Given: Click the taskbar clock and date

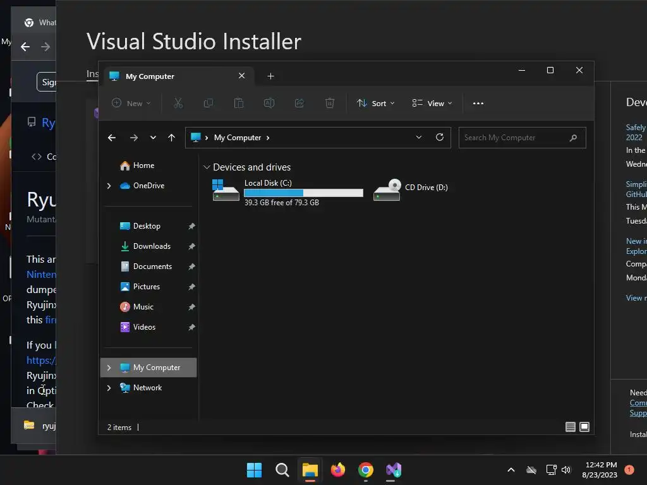Looking at the screenshot, I should (x=600, y=470).
